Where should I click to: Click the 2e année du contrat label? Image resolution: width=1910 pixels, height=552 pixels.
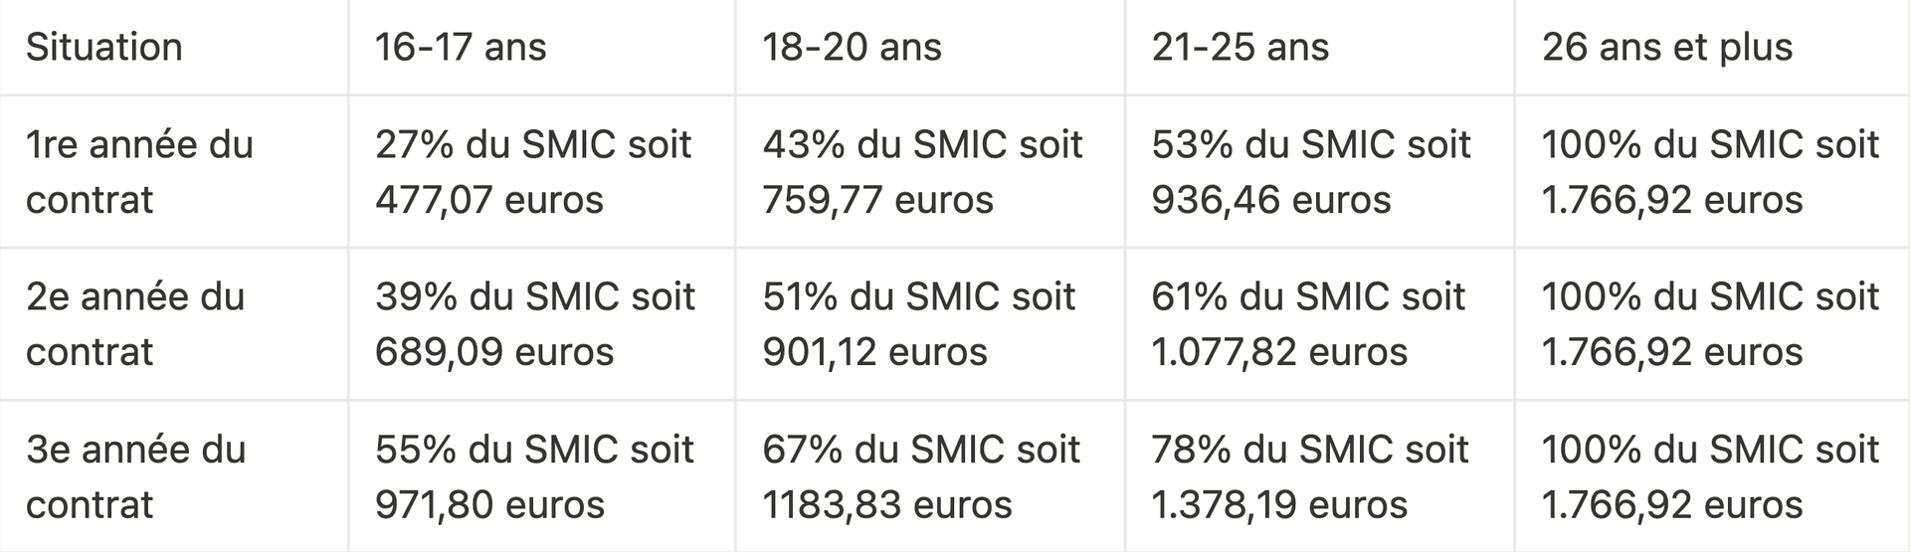[135, 324]
